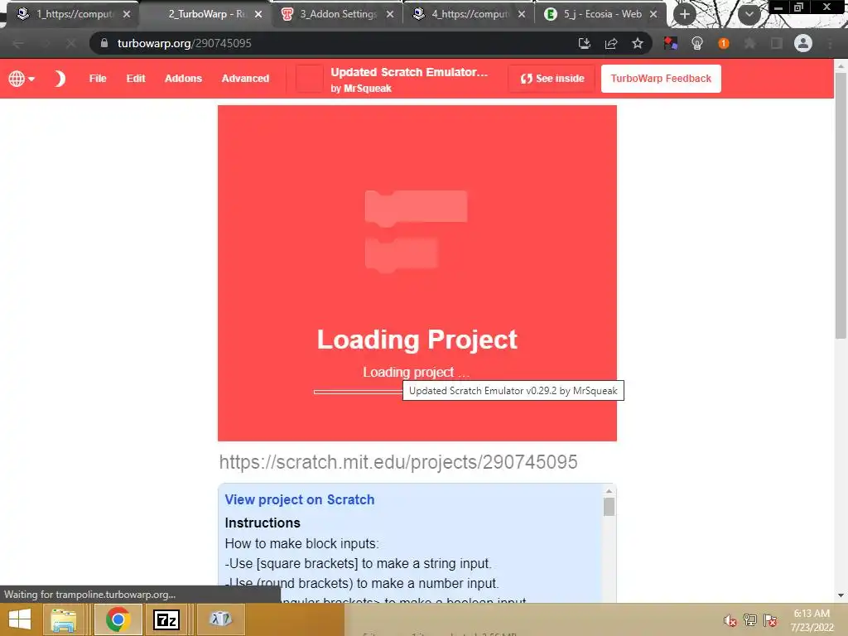The height and width of the screenshot is (636, 848).
Task: Switch to 3_Addon Settings tab
Action: point(339,14)
